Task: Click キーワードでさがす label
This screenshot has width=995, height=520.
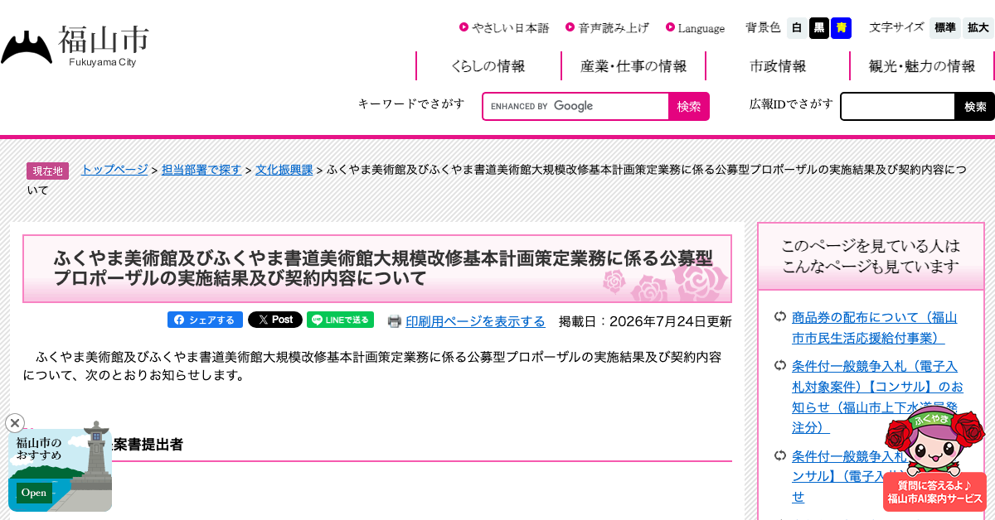Action: [411, 104]
